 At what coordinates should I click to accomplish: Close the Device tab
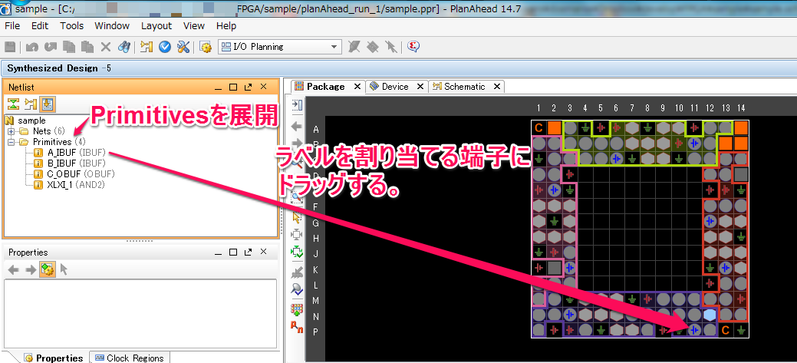pyautogui.click(x=420, y=87)
